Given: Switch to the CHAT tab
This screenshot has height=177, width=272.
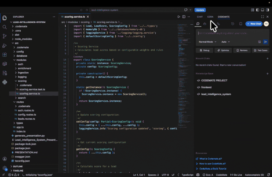Looking at the screenshot, I should click(200, 17).
